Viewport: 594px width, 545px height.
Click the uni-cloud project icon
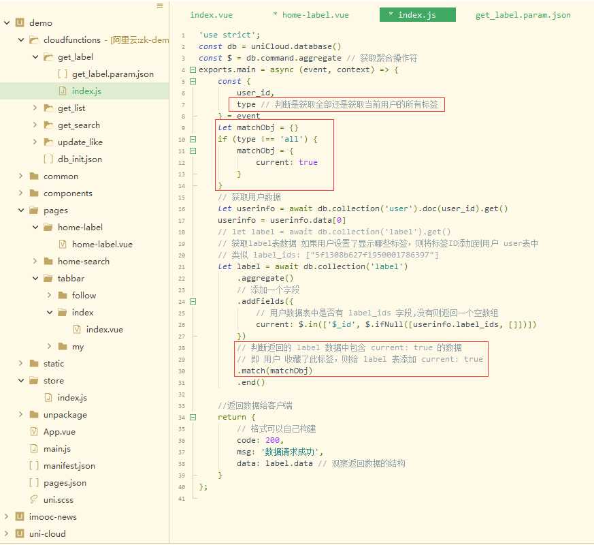click(20, 533)
